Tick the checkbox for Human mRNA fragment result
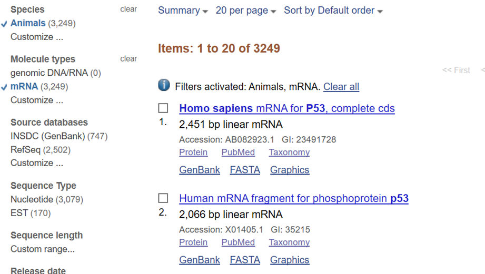Image resolution: width=485 pixels, height=274 pixels. (163, 198)
